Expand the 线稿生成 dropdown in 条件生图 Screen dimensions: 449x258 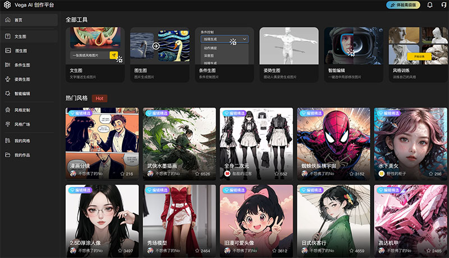[224, 40]
